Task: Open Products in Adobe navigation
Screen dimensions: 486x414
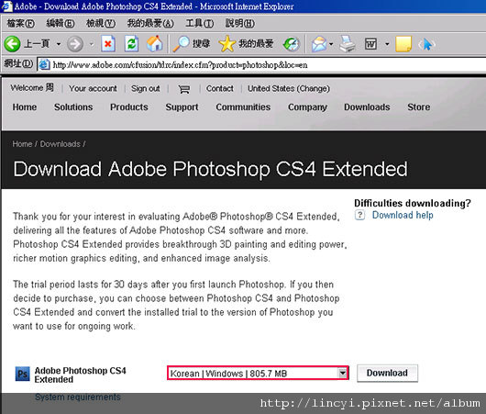Action: (x=129, y=107)
